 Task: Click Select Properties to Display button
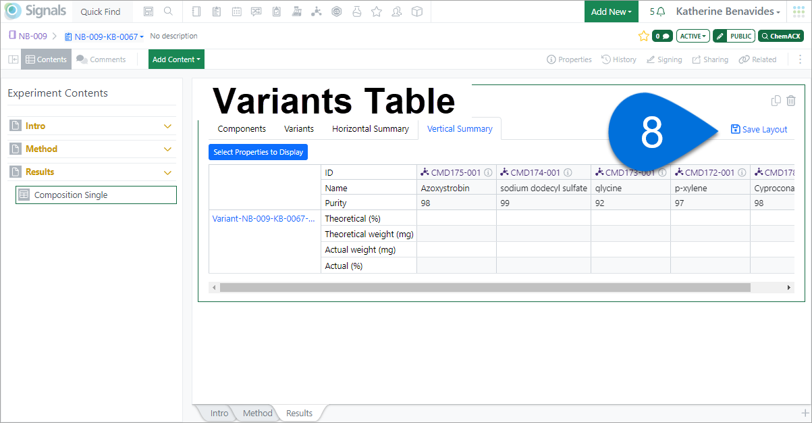coord(258,152)
